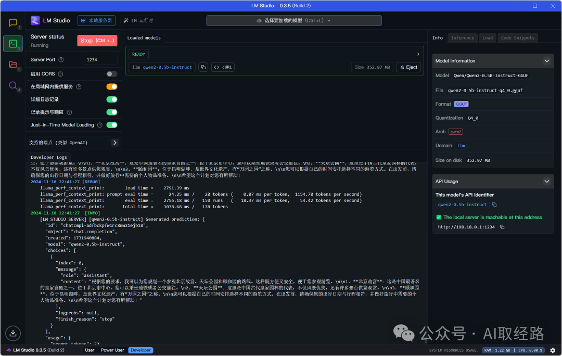
Task: Click the LM Studio 0.3.5 version label
Action: click(39, 350)
